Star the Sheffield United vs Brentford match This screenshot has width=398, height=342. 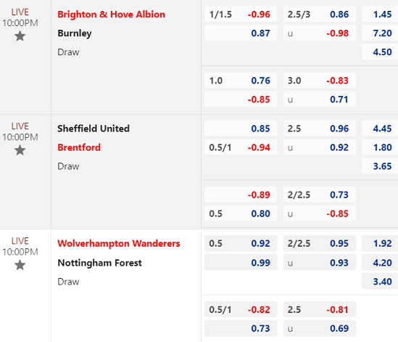(20, 150)
